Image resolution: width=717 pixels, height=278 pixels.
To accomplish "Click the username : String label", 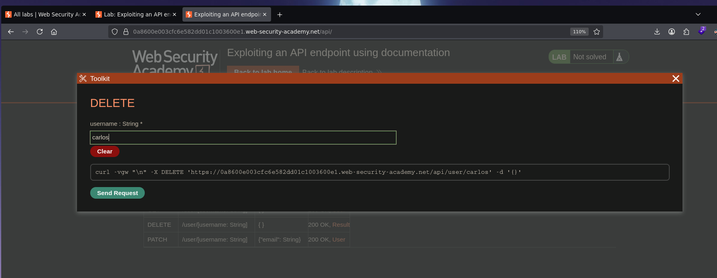I will coord(116,124).
